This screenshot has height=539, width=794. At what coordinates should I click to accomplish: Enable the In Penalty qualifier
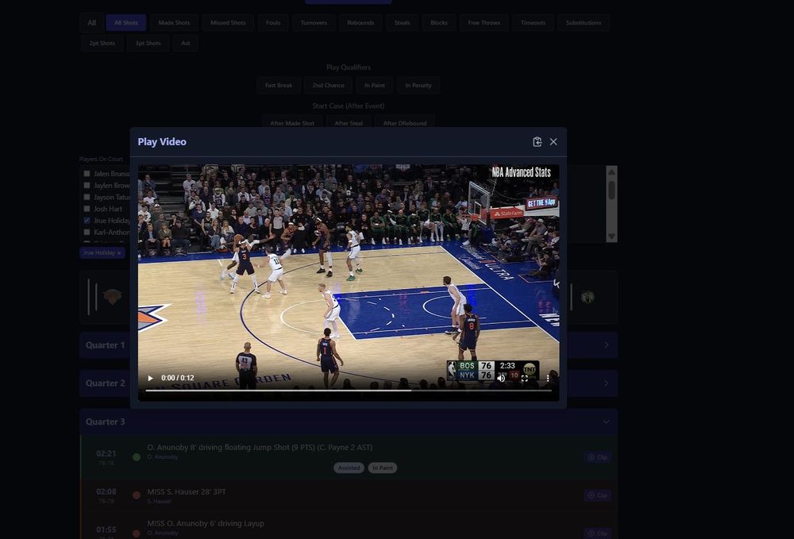point(418,86)
